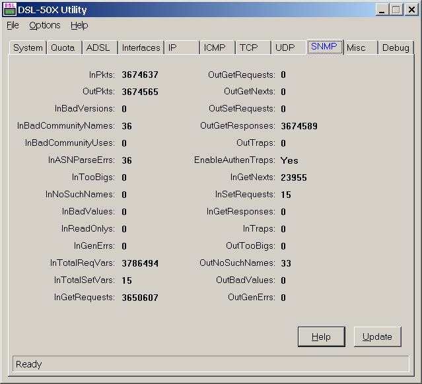Switch to the ADSL tab
This screenshot has width=422, height=384.
[x=100, y=48]
